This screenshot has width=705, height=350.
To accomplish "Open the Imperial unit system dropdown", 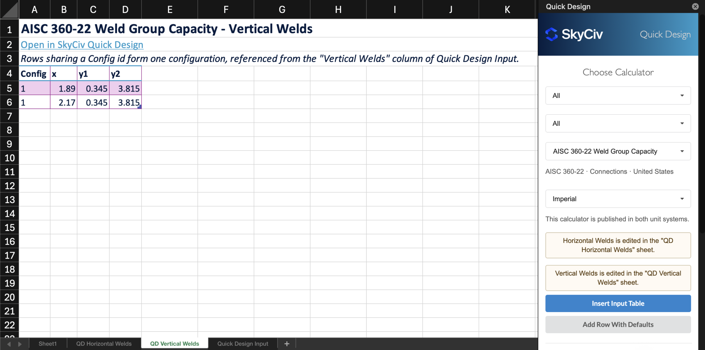I will (618, 199).
